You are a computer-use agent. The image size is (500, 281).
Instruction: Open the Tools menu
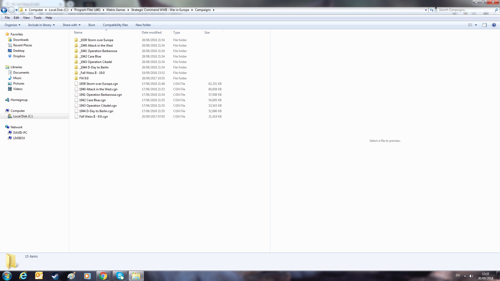point(37,18)
